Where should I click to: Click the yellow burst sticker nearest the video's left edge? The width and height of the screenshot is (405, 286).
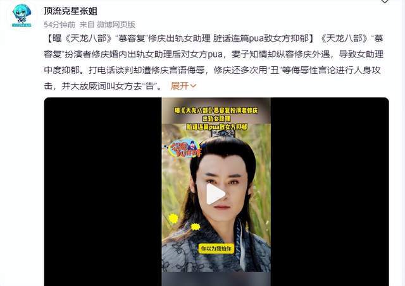173,218
